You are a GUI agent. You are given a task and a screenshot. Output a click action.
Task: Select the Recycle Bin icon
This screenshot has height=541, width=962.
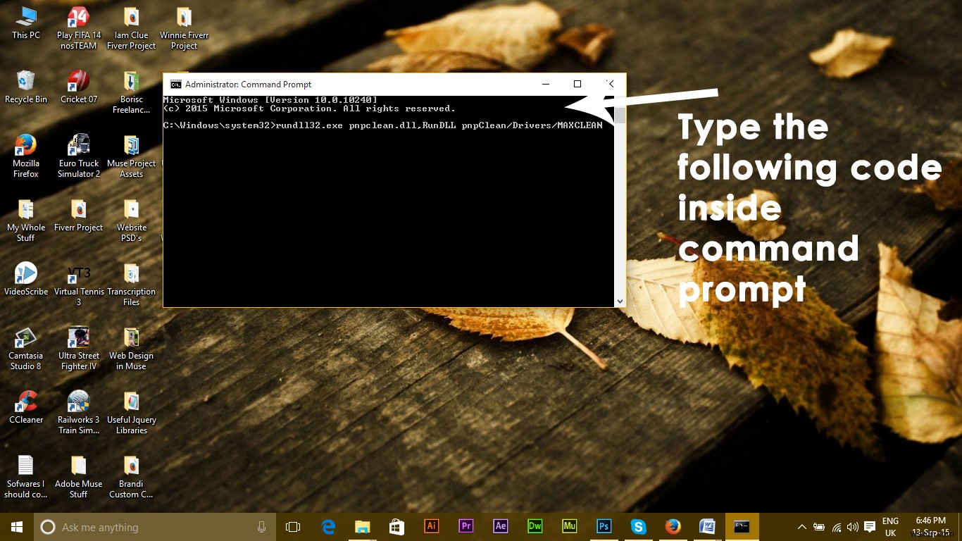click(x=26, y=87)
